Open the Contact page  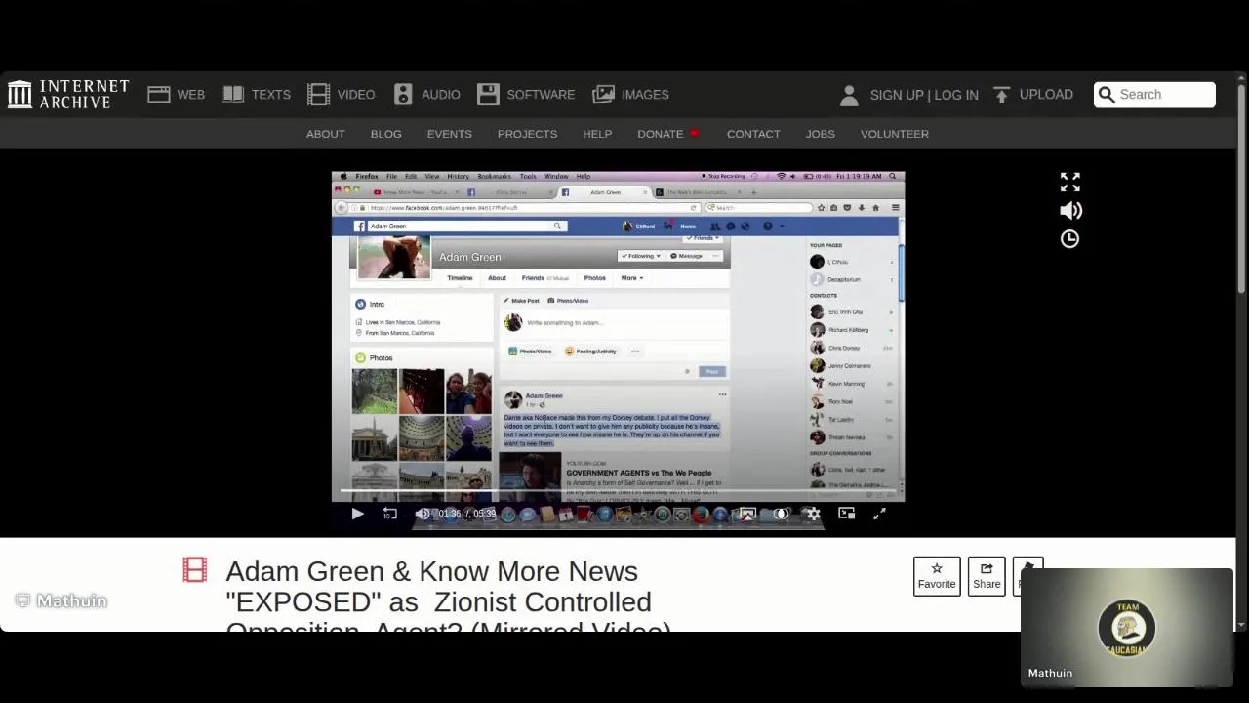[x=753, y=134]
